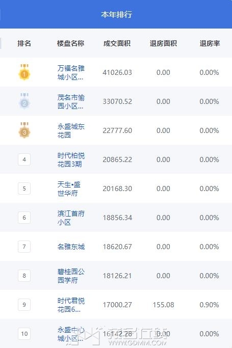Open the 万福名雅城小区 property link
The height and width of the screenshot is (348, 232).
[71, 72]
